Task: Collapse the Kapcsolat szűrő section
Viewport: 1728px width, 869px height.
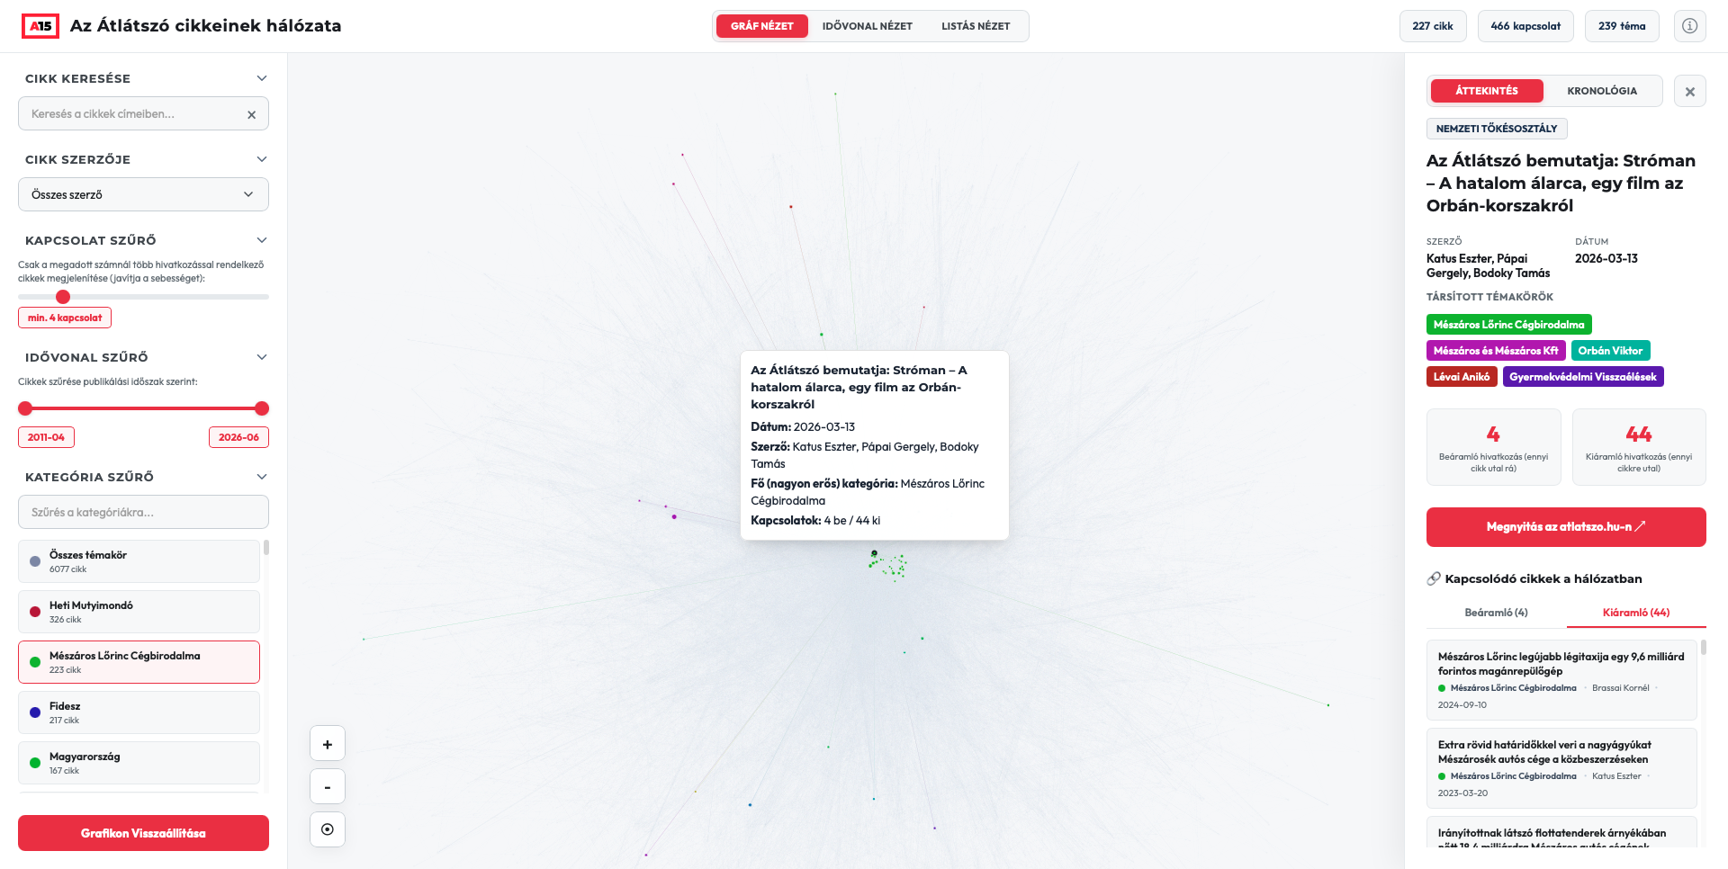Action: (x=262, y=240)
